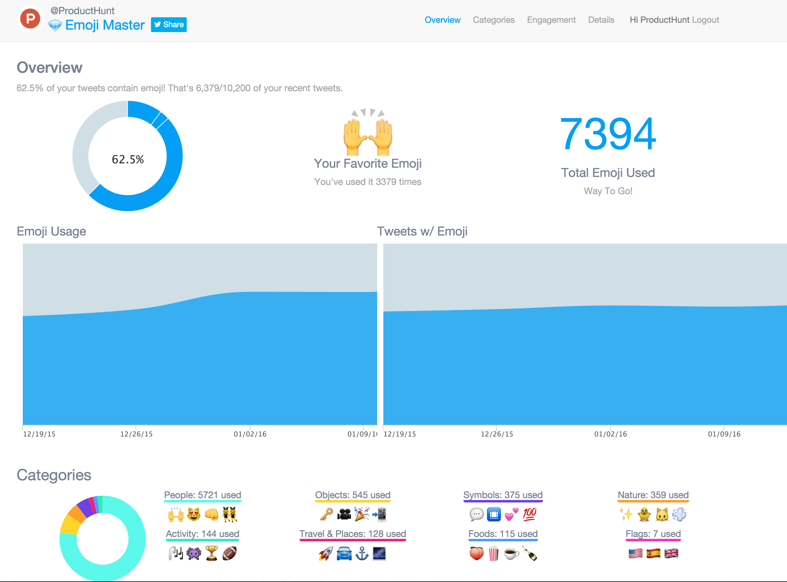Click the raised hands favorite emoji

point(368,134)
